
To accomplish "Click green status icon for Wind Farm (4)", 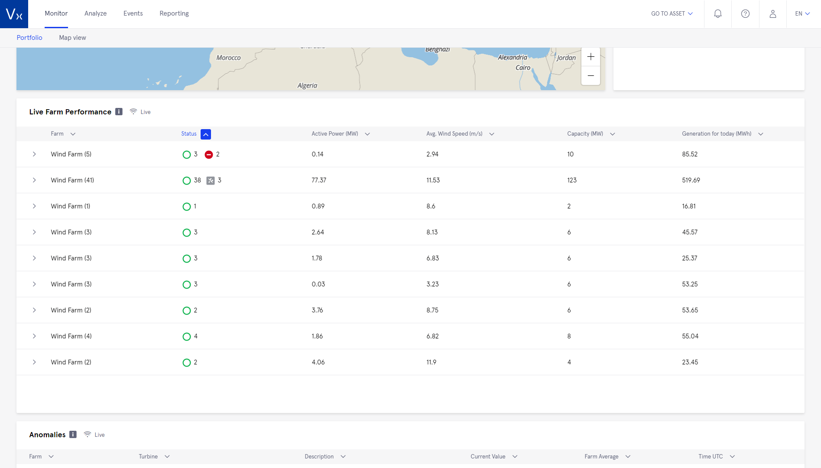I will click(x=187, y=337).
